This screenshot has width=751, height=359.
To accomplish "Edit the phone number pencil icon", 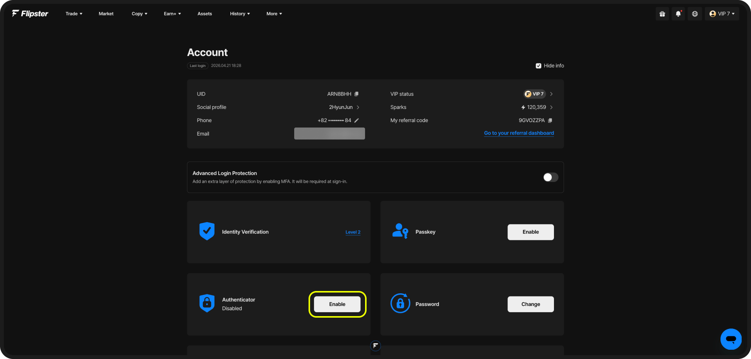I will (357, 120).
